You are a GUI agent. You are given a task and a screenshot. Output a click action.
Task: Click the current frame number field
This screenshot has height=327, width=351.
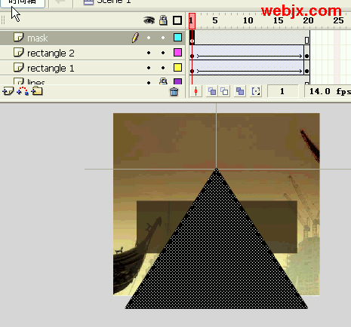282,91
